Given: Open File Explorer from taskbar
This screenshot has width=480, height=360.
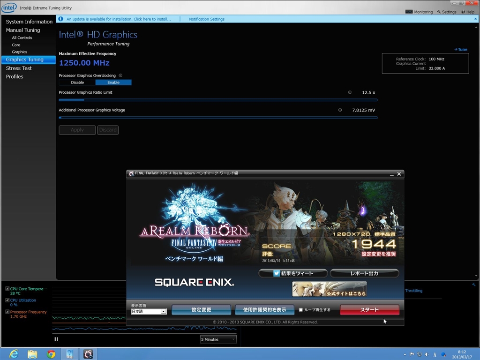Looking at the screenshot, I should [x=32, y=354].
